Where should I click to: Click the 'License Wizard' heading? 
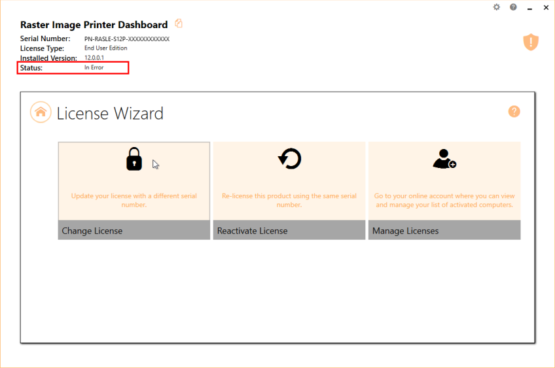point(110,114)
